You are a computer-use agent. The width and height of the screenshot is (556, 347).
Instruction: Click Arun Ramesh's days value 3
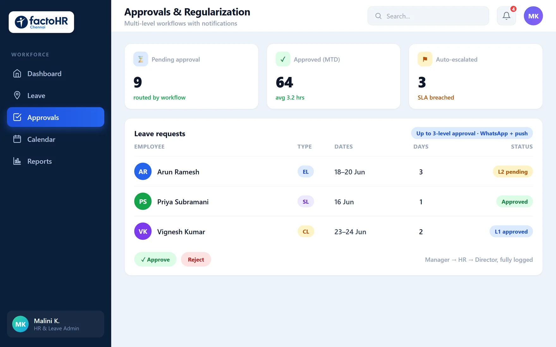(421, 172)
